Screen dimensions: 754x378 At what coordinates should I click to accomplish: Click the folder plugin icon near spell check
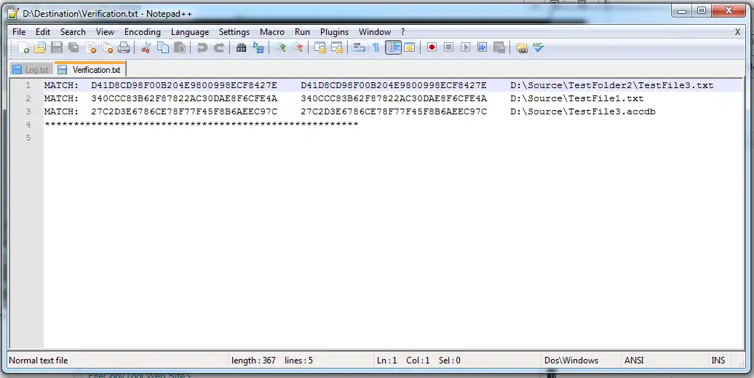(x=522, y=47)
